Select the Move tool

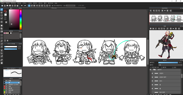point(2,22)
